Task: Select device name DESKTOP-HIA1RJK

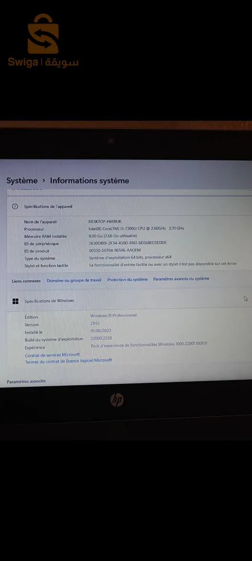Action: point(105,221)
